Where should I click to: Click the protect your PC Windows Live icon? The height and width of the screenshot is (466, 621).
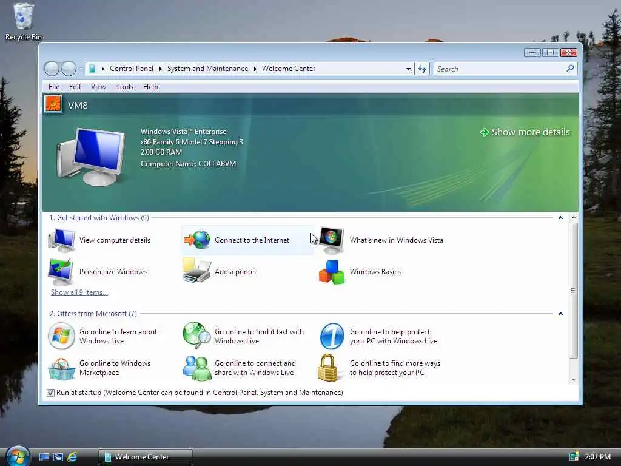click(332, 336)
